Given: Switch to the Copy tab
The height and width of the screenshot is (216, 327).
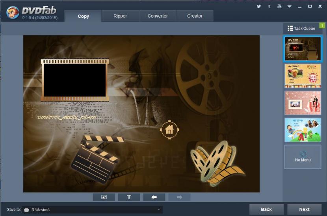Looking at the screenshot, I should (x=83, y=16).
